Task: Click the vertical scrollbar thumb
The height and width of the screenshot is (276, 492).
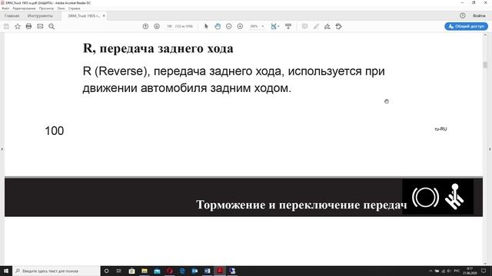Action: coord(485,64)
